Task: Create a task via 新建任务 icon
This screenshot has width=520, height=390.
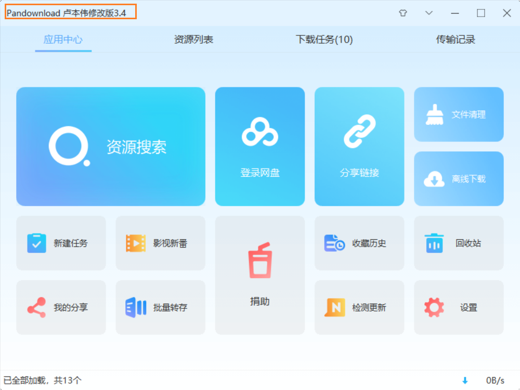Action: (37, 243)
